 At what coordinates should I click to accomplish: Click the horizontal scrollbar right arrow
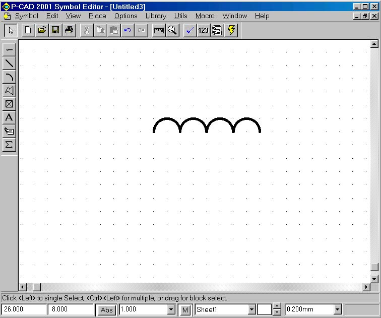click(366, 287)
